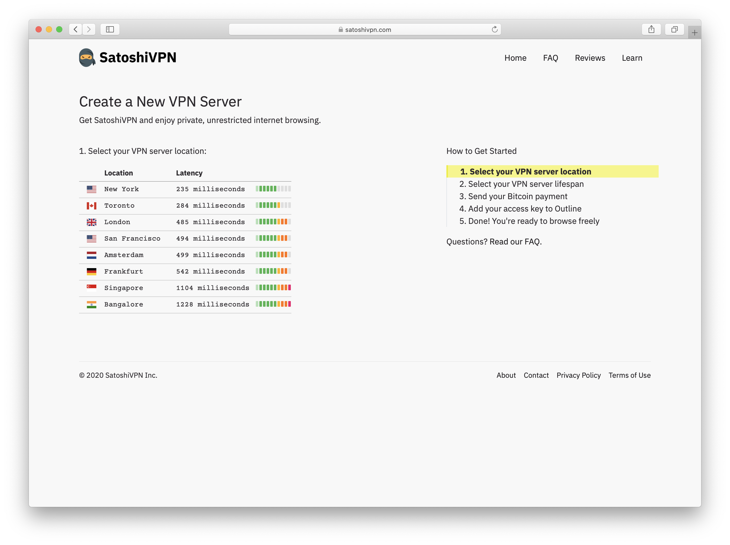Toggle the Safari sidebar button
730x545 pixels.
pos(110,29)
